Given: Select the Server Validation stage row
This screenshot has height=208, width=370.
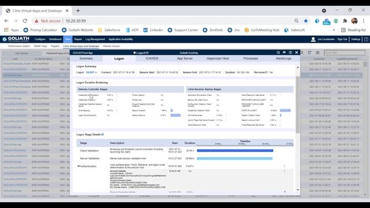Looking at the screenshot, I should point(185,158).
